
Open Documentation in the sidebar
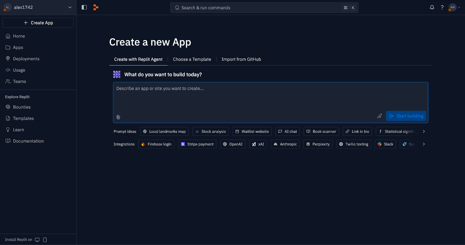point(38,141)
